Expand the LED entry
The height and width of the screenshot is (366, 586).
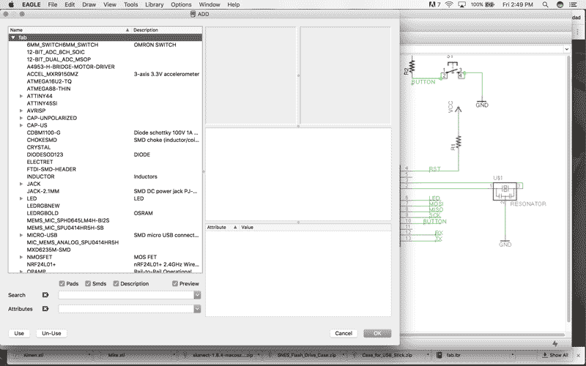click(21, 198)
